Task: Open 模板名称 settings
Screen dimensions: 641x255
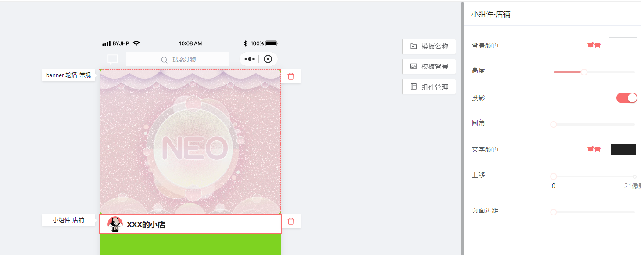Action: 429,46
